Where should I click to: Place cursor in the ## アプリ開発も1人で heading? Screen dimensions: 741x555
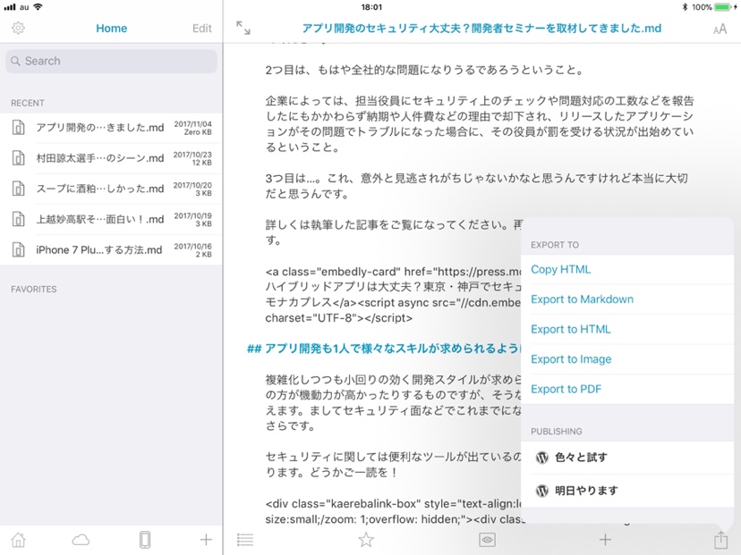(x=383, y=349)
